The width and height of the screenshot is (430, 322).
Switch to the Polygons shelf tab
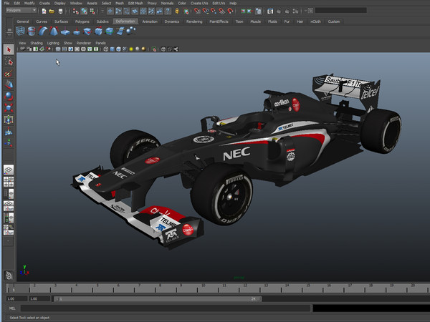(x=82, y=21)
